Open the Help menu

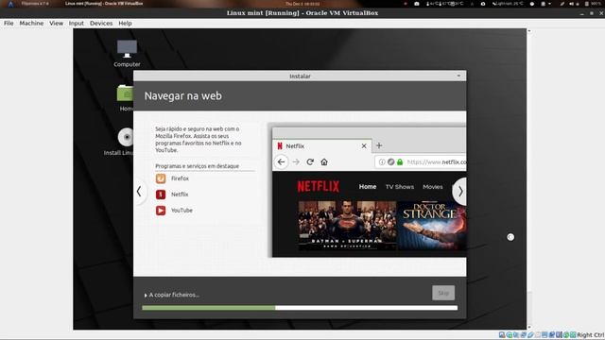(x=125, y=23)
